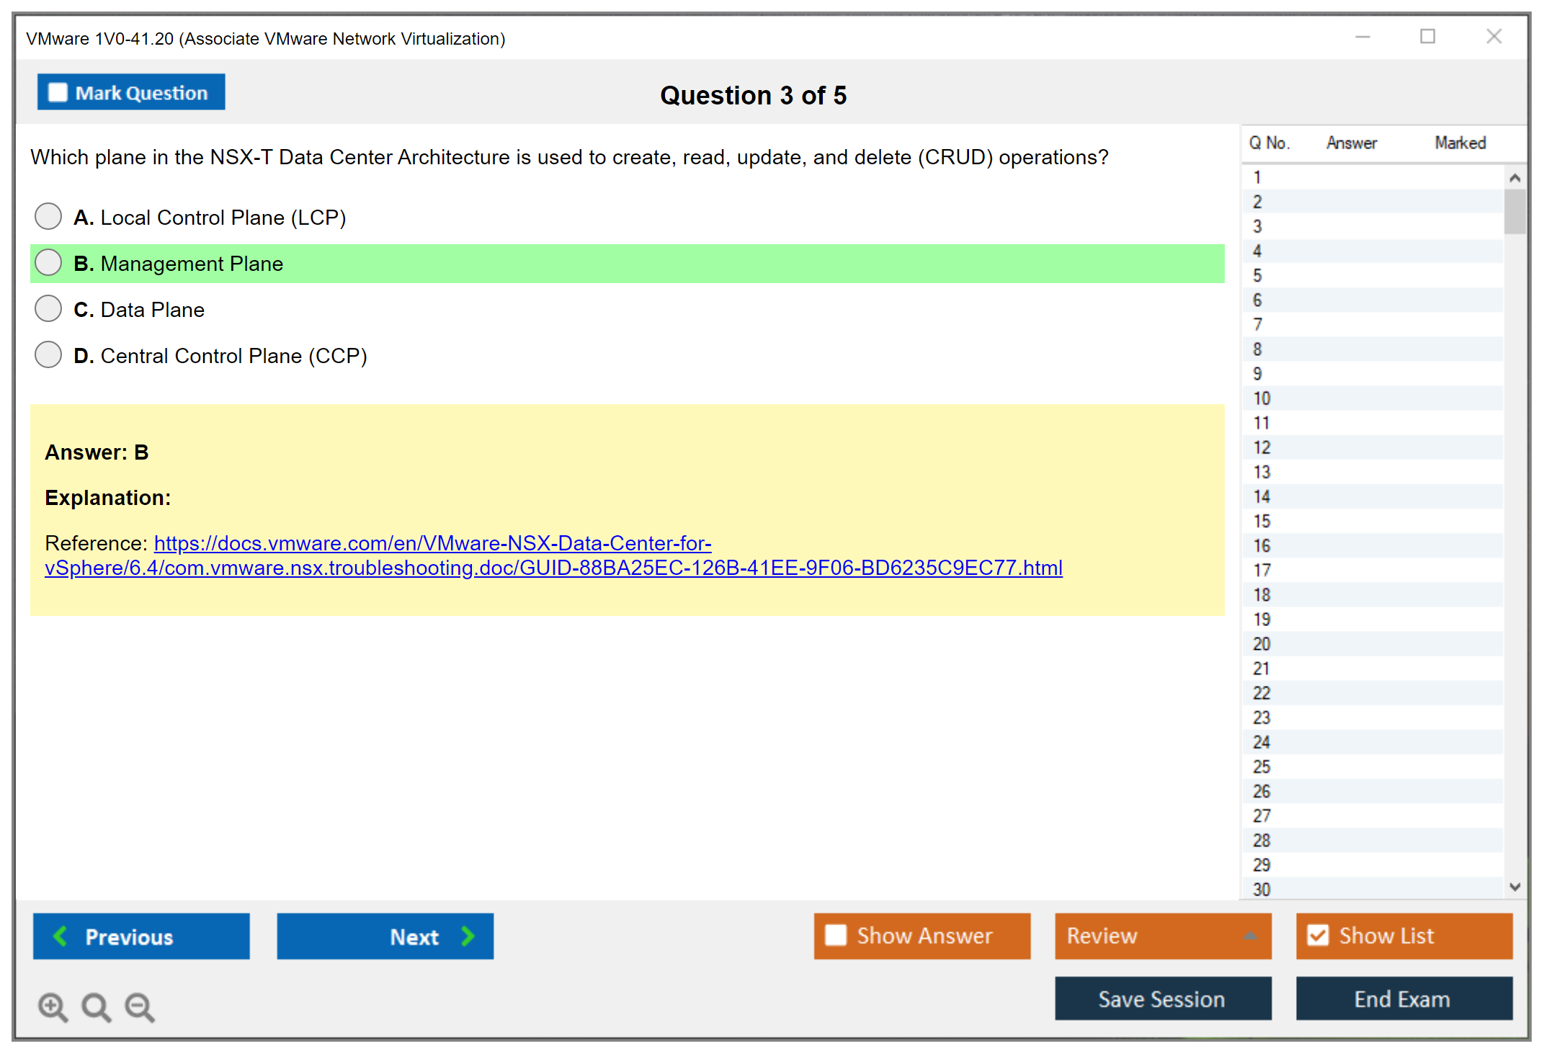The height and width of the screenshot is (1059, 1549).
Task: Expand the Review dropdown menu
Action: pyautogui.click(x=1250, y=936)
